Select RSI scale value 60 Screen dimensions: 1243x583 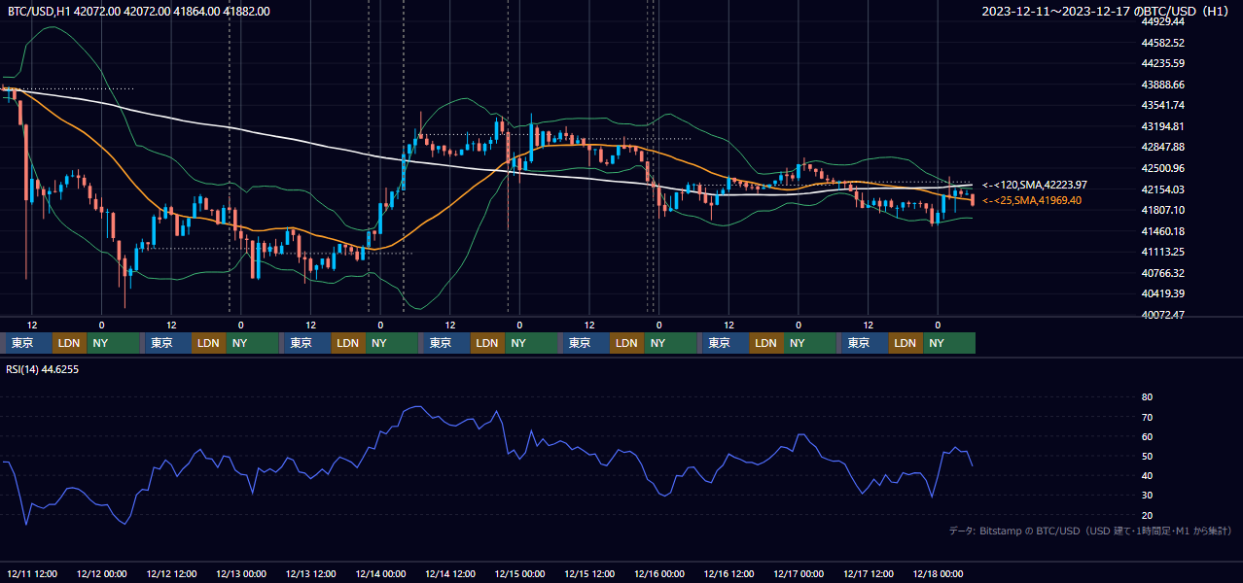1147,436
